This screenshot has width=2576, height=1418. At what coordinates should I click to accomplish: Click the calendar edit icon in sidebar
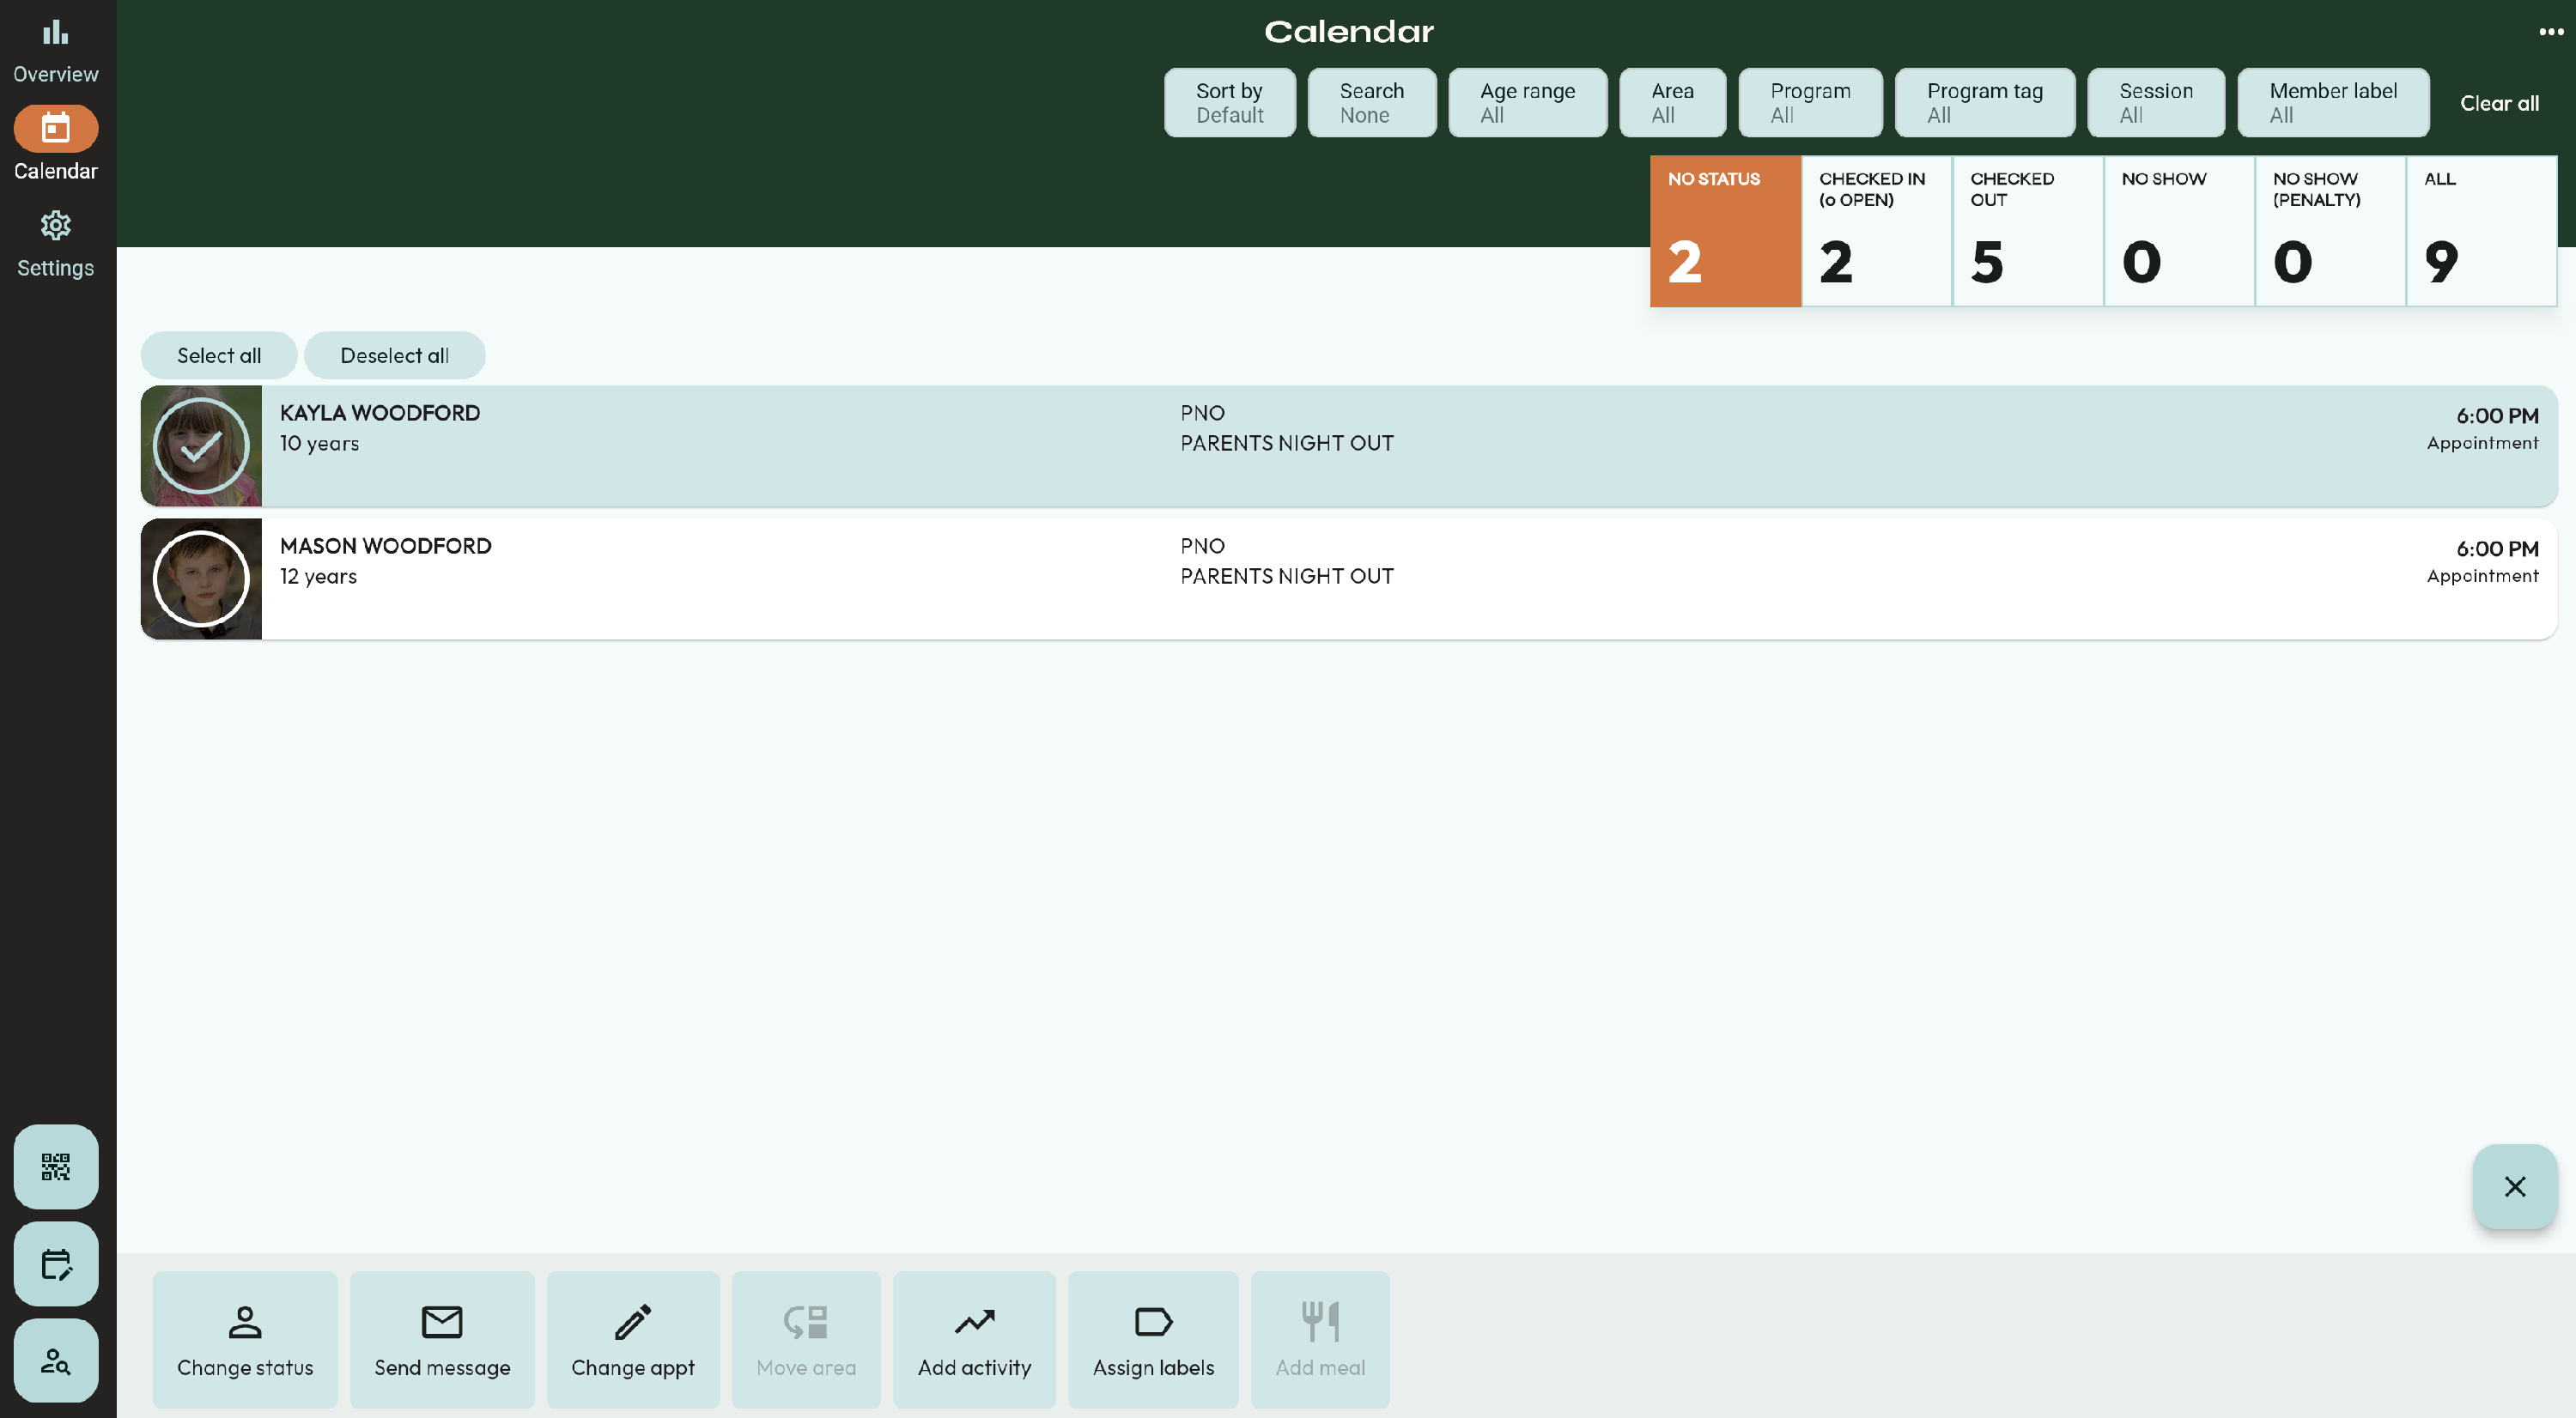(x=56, y=1263)
